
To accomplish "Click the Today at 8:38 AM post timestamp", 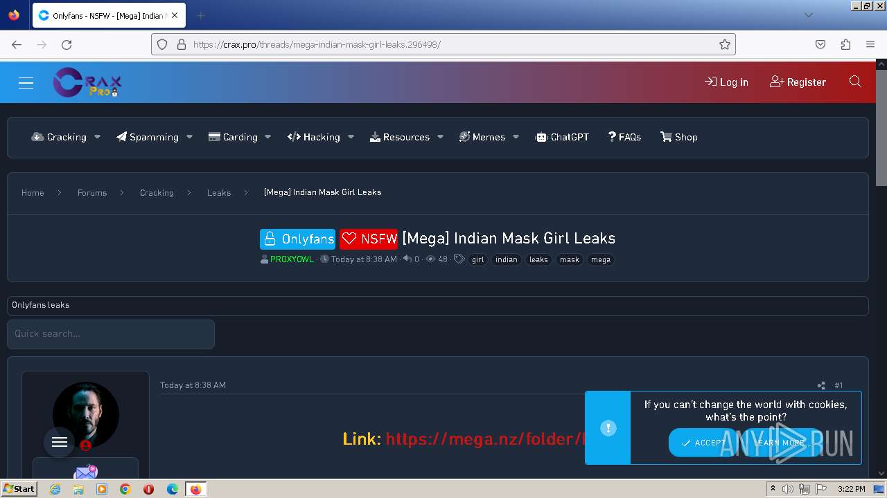I will click(193, 385).
